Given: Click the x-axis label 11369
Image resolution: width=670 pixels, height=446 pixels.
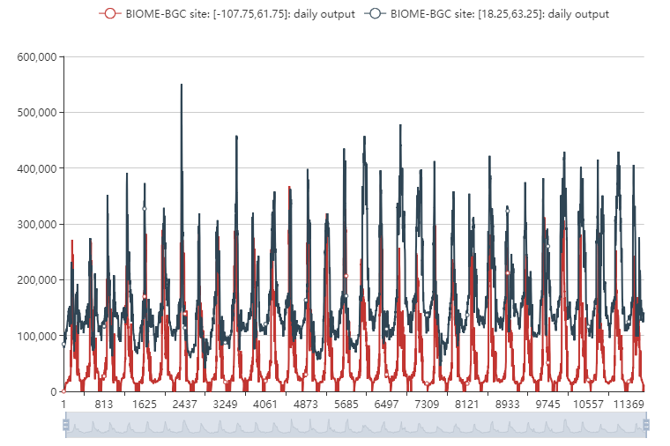Looking at the screenshot, I should coord(628,404).
